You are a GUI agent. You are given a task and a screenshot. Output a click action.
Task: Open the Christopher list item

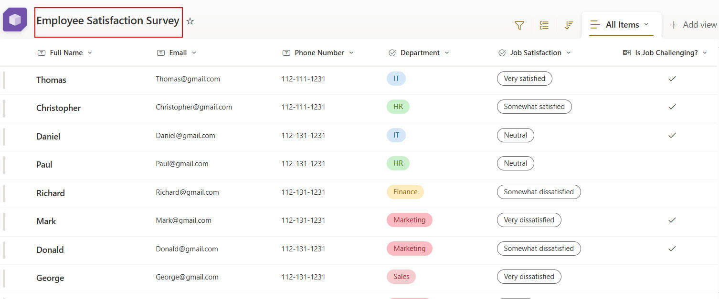point(58,108)
